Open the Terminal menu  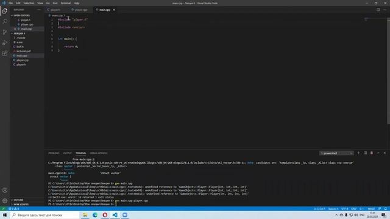pos(66,3)
